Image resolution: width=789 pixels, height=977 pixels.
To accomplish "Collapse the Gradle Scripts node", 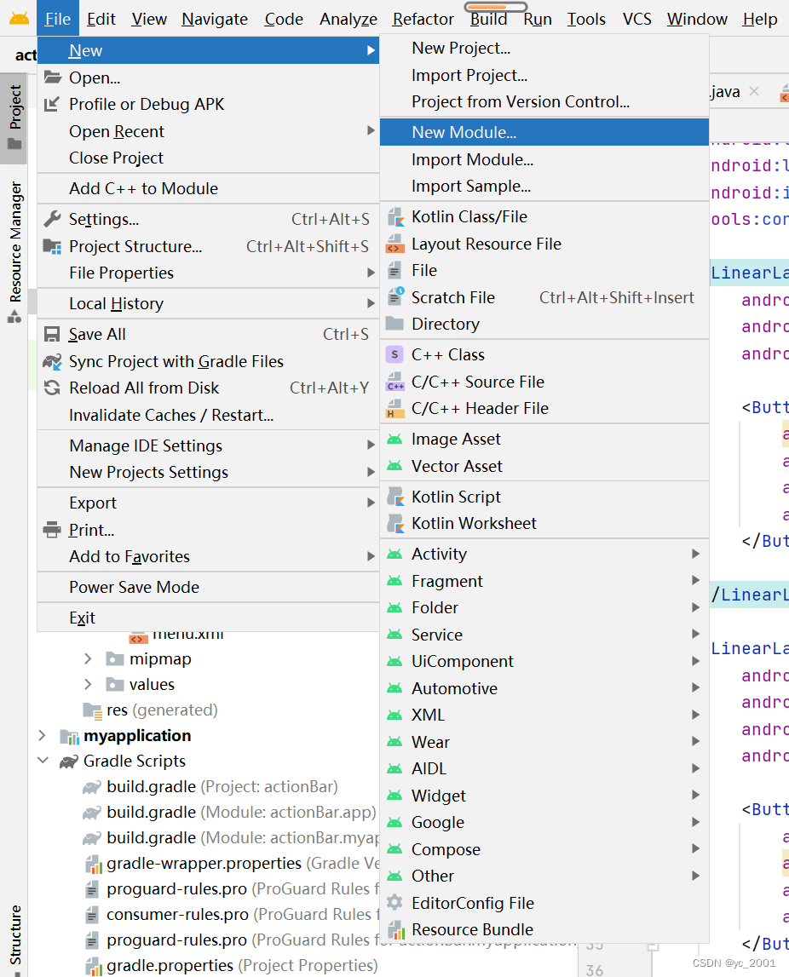I will 44,761.
